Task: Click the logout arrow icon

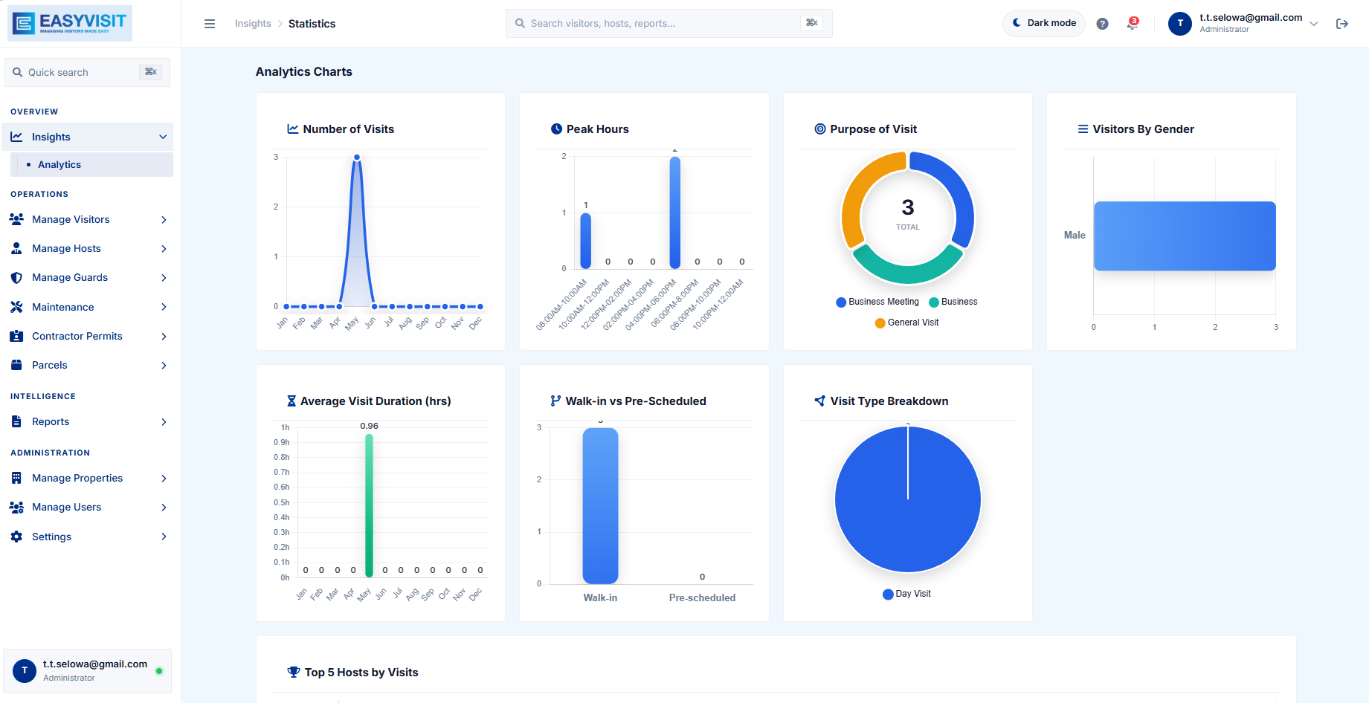Action: tap(1342, 24)
